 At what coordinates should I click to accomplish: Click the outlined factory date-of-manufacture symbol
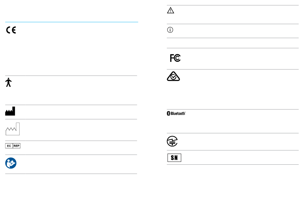click(x=12, y=129)
